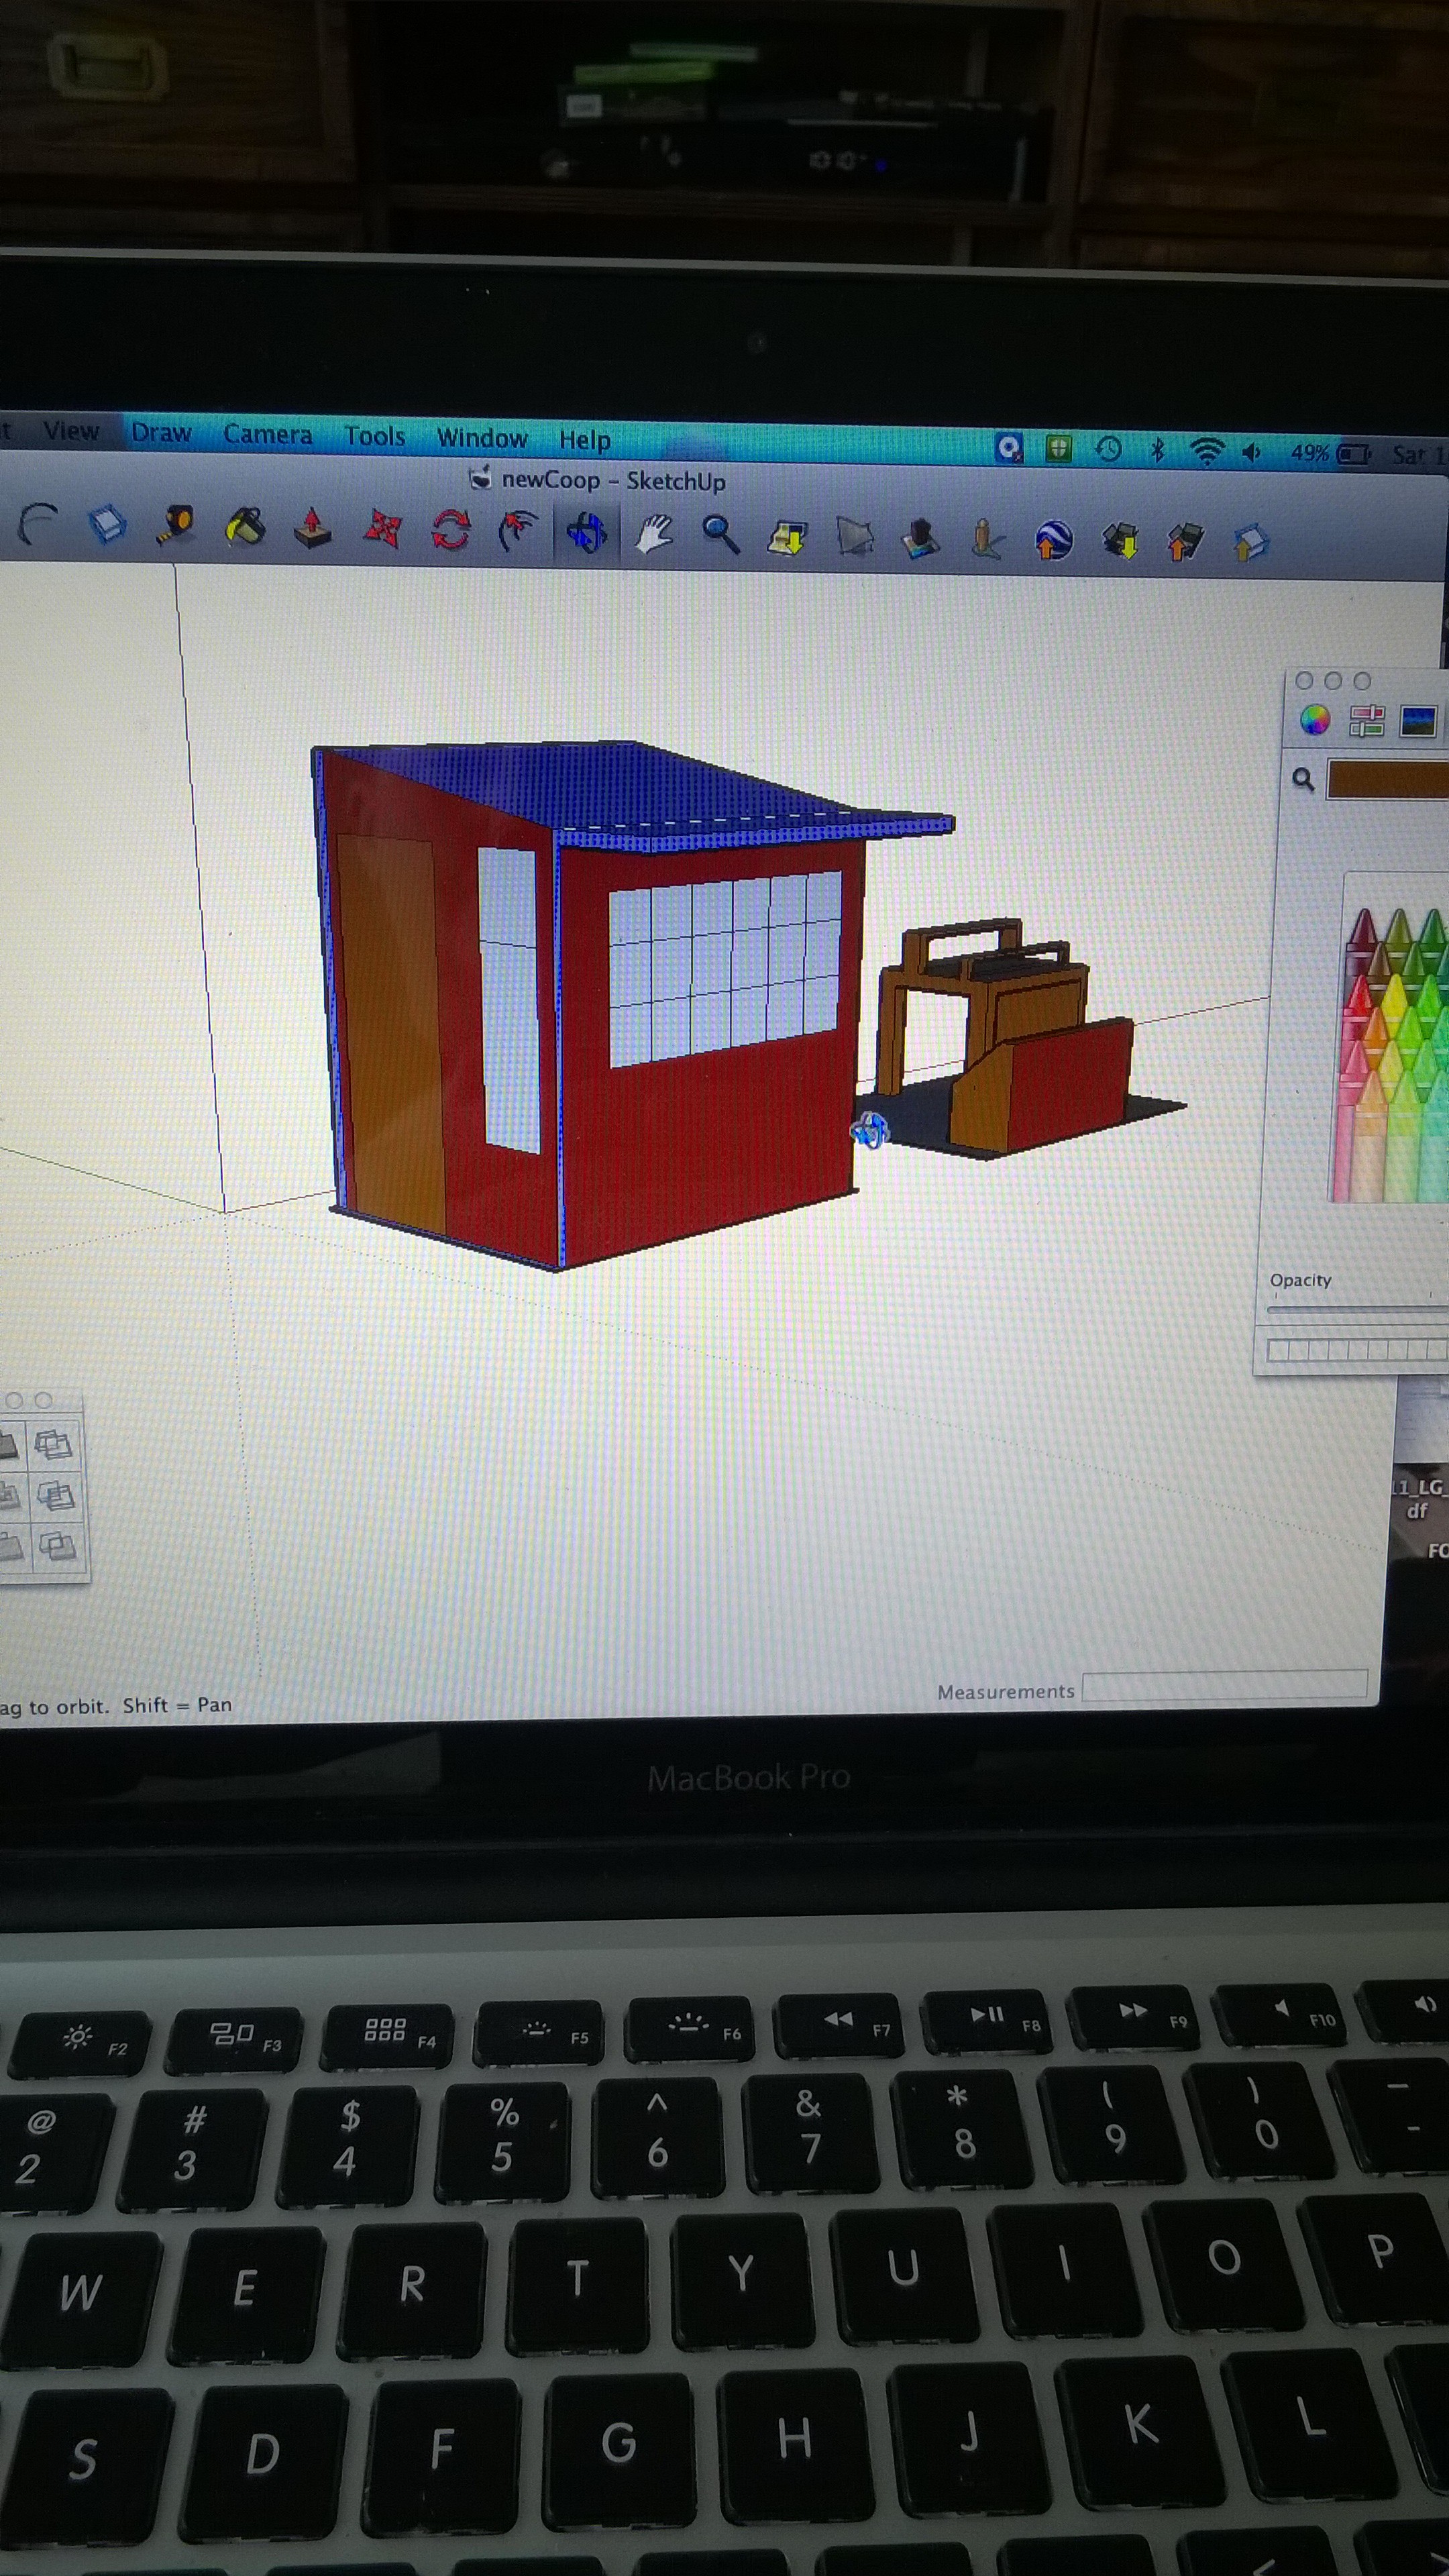The width and height of the screenshot is (1449, 2576).
Task: Open the Wi-Fi menu bar status
Action: 1207,452
